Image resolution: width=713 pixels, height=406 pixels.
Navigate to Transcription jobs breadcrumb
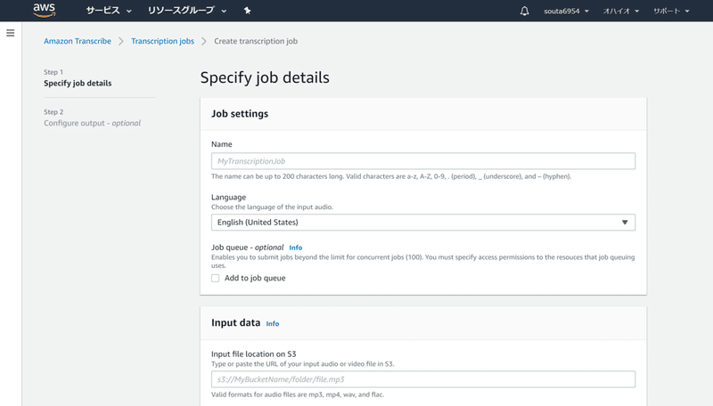[x=162, y=41]
